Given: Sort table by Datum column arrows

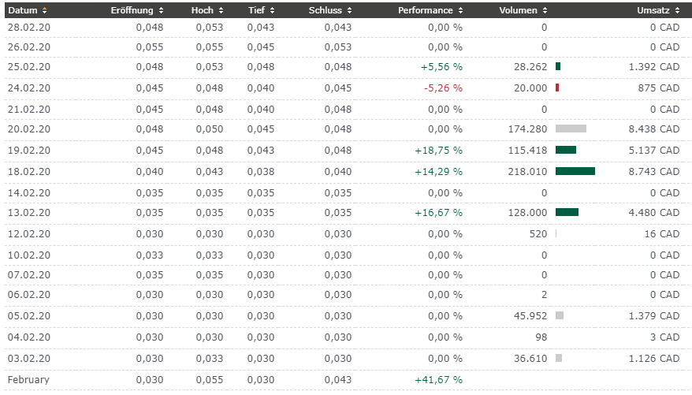Looking at the screenshot, I should pyautogui.click(x=44, y=11).
